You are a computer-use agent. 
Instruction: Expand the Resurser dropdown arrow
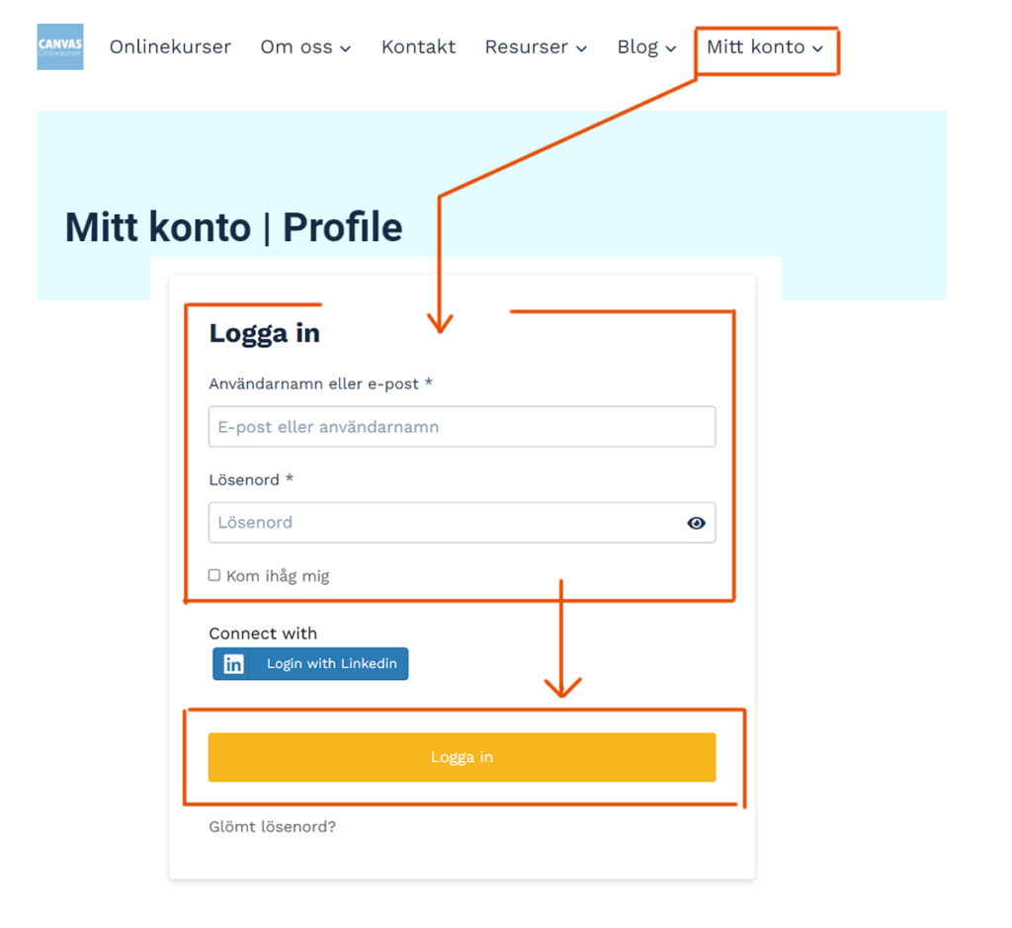581,48
